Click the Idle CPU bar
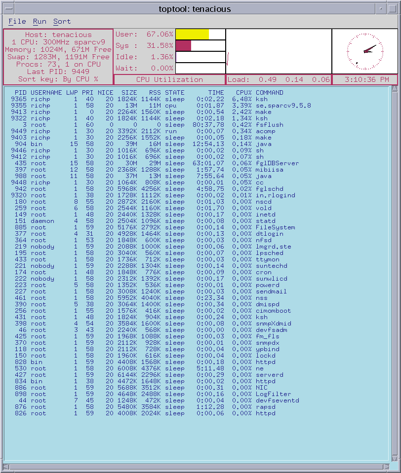 (x=200, y=57)
